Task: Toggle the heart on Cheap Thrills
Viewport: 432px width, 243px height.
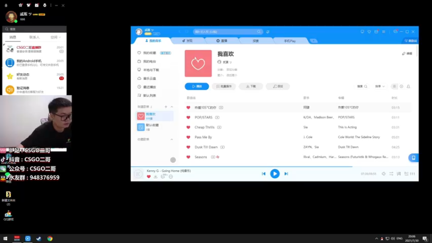Action: pos(188,127)
